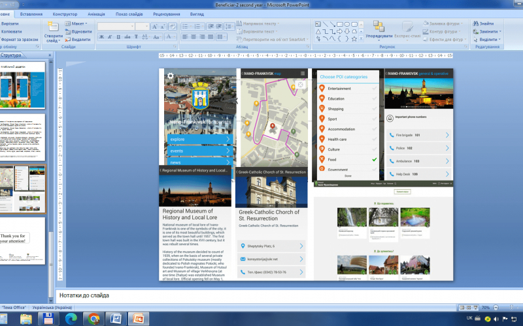523x326 pixels.
Task: Toggle underline formatting П
Action: click(118, 37)
